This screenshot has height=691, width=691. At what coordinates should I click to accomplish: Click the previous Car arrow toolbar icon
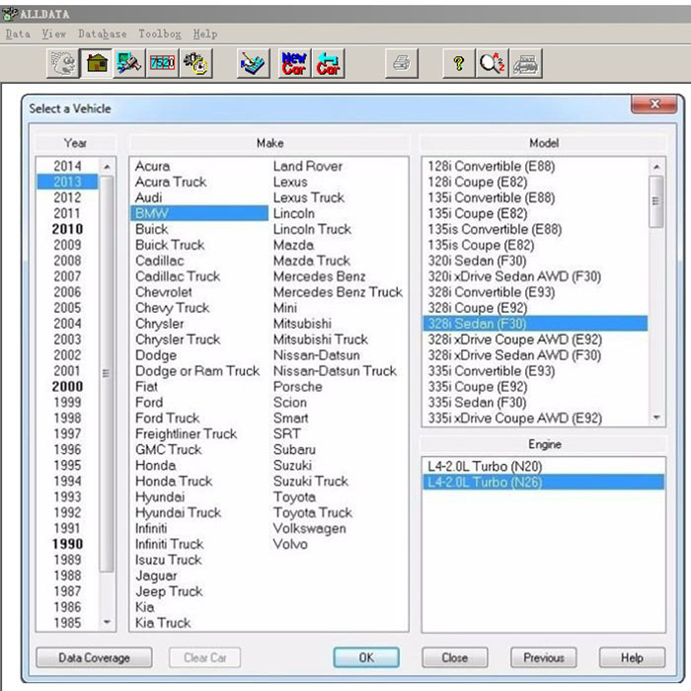point(329,63)
